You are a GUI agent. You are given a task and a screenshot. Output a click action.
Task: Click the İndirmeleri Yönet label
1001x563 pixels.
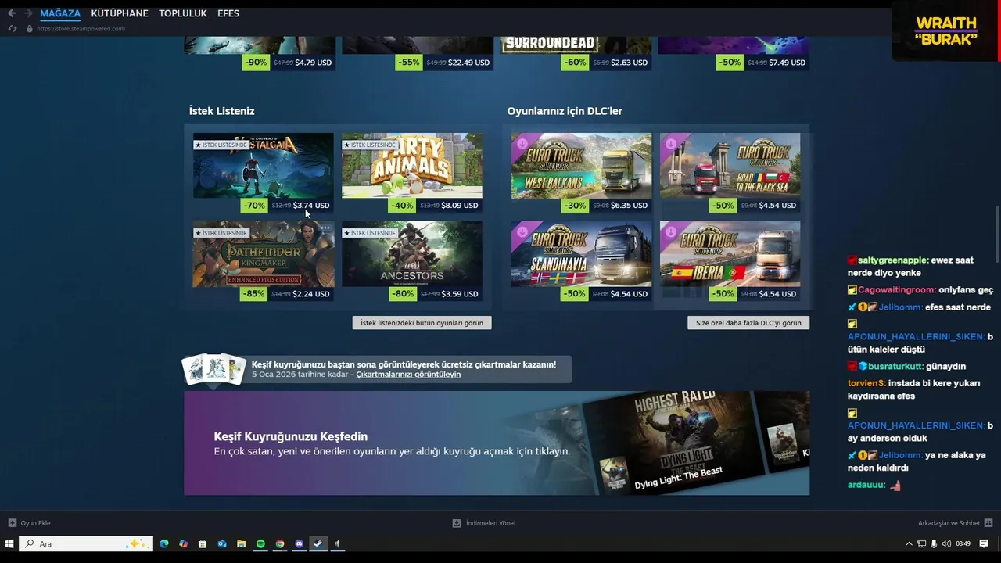pyautogui.click(x=490, y=523)
